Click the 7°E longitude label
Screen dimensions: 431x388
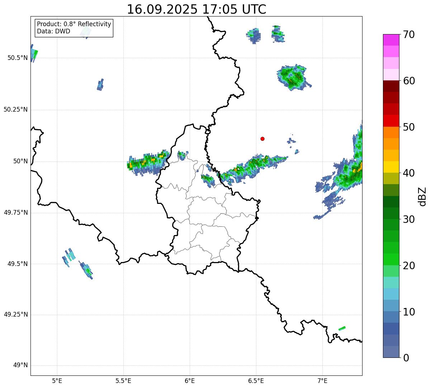tap(322, 380)
